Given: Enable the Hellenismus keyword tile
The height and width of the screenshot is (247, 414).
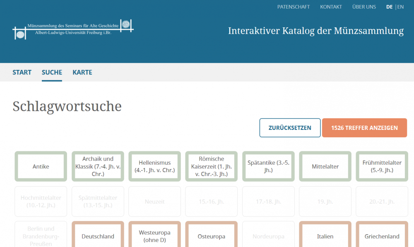Looking at the screenshot, I should click(154, 166).
